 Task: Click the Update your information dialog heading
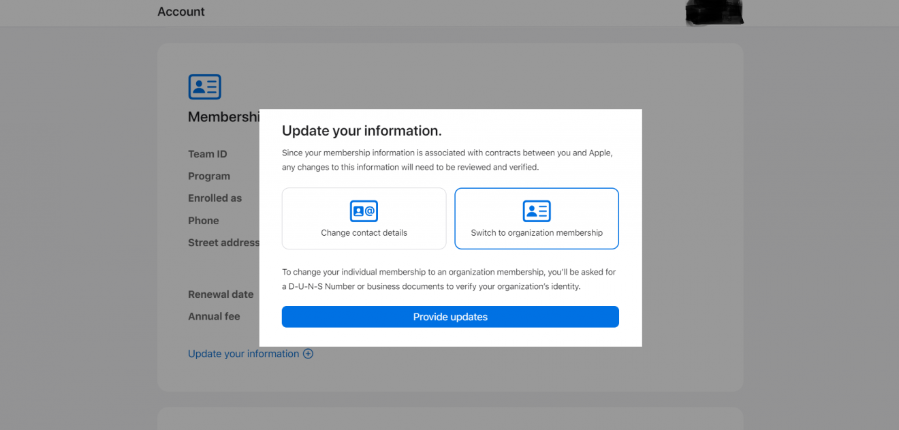362,131
